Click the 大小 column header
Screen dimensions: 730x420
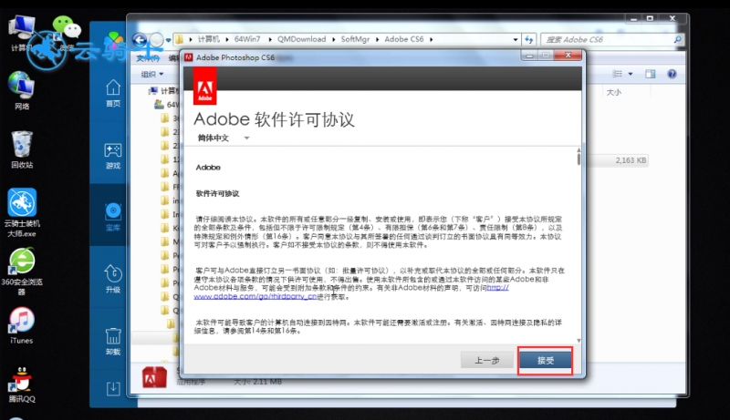pos(613,92)
